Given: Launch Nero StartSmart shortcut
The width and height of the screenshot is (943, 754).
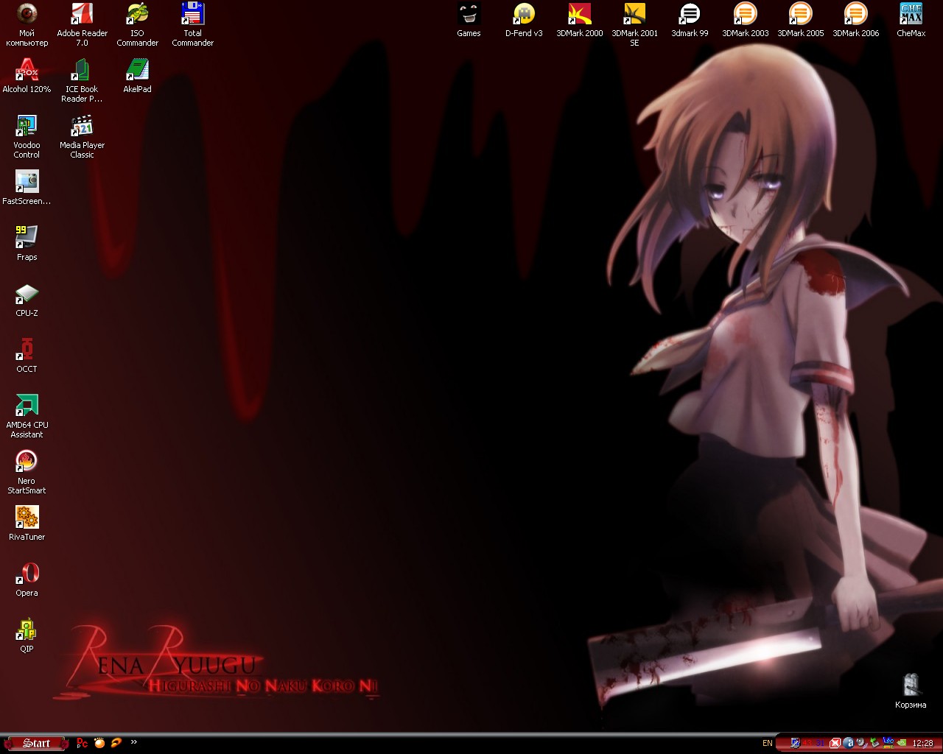Looking at the screenshot, I should click(27, 472).
